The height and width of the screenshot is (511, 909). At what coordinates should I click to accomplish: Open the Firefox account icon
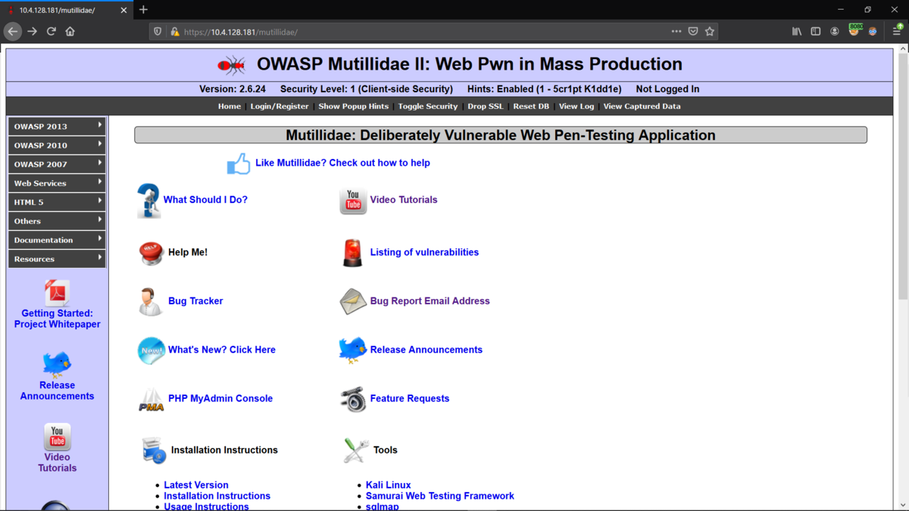[835, 32]
